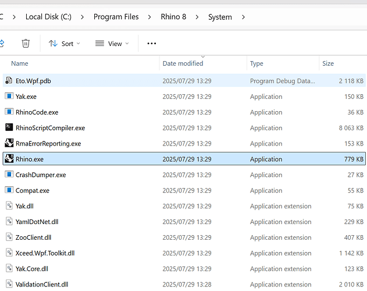Expand chevron after System breadcrumb
The height and width of the screenshot is (291, 367).
pyautogui.click(x=244, y=17)
